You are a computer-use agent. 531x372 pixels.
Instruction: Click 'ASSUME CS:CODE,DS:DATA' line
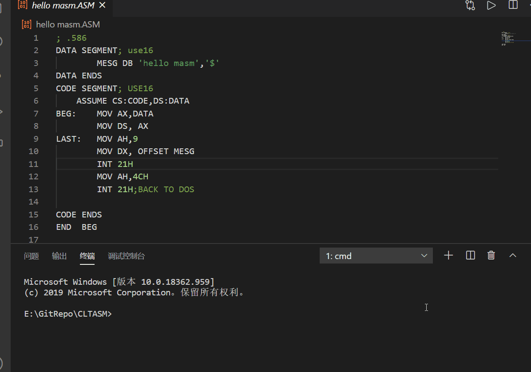(x=133, y=101)
